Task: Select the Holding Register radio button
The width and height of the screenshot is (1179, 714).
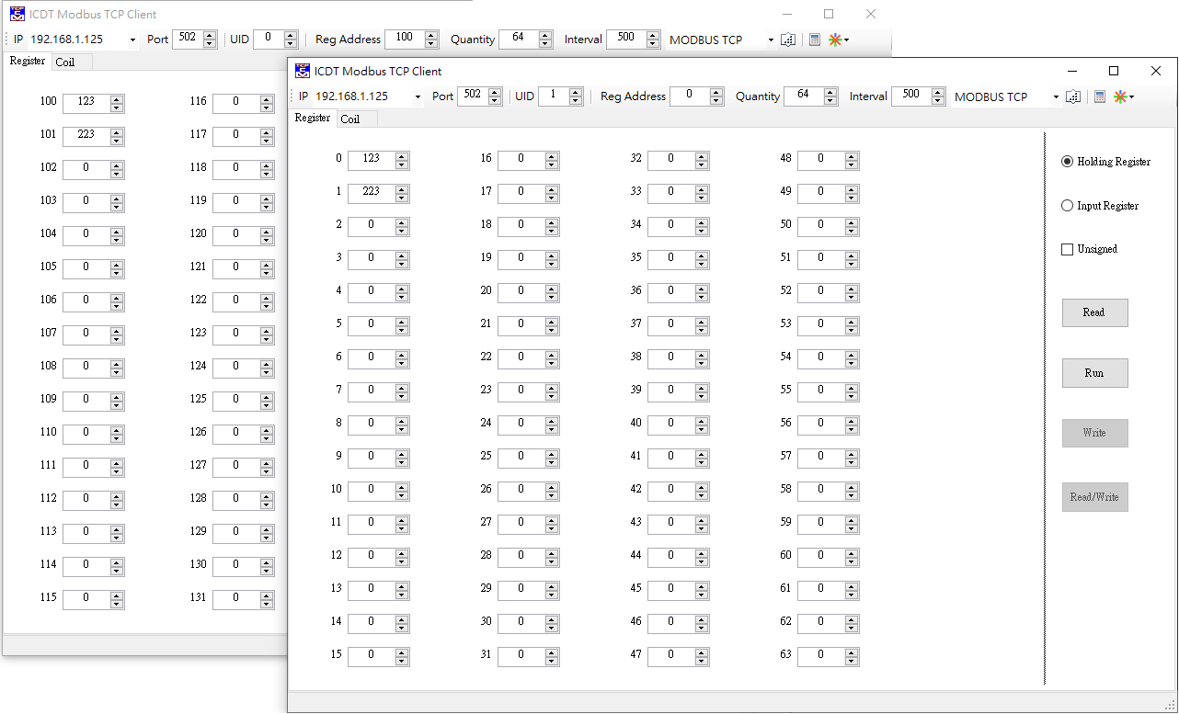Action: coord(1067,162)
